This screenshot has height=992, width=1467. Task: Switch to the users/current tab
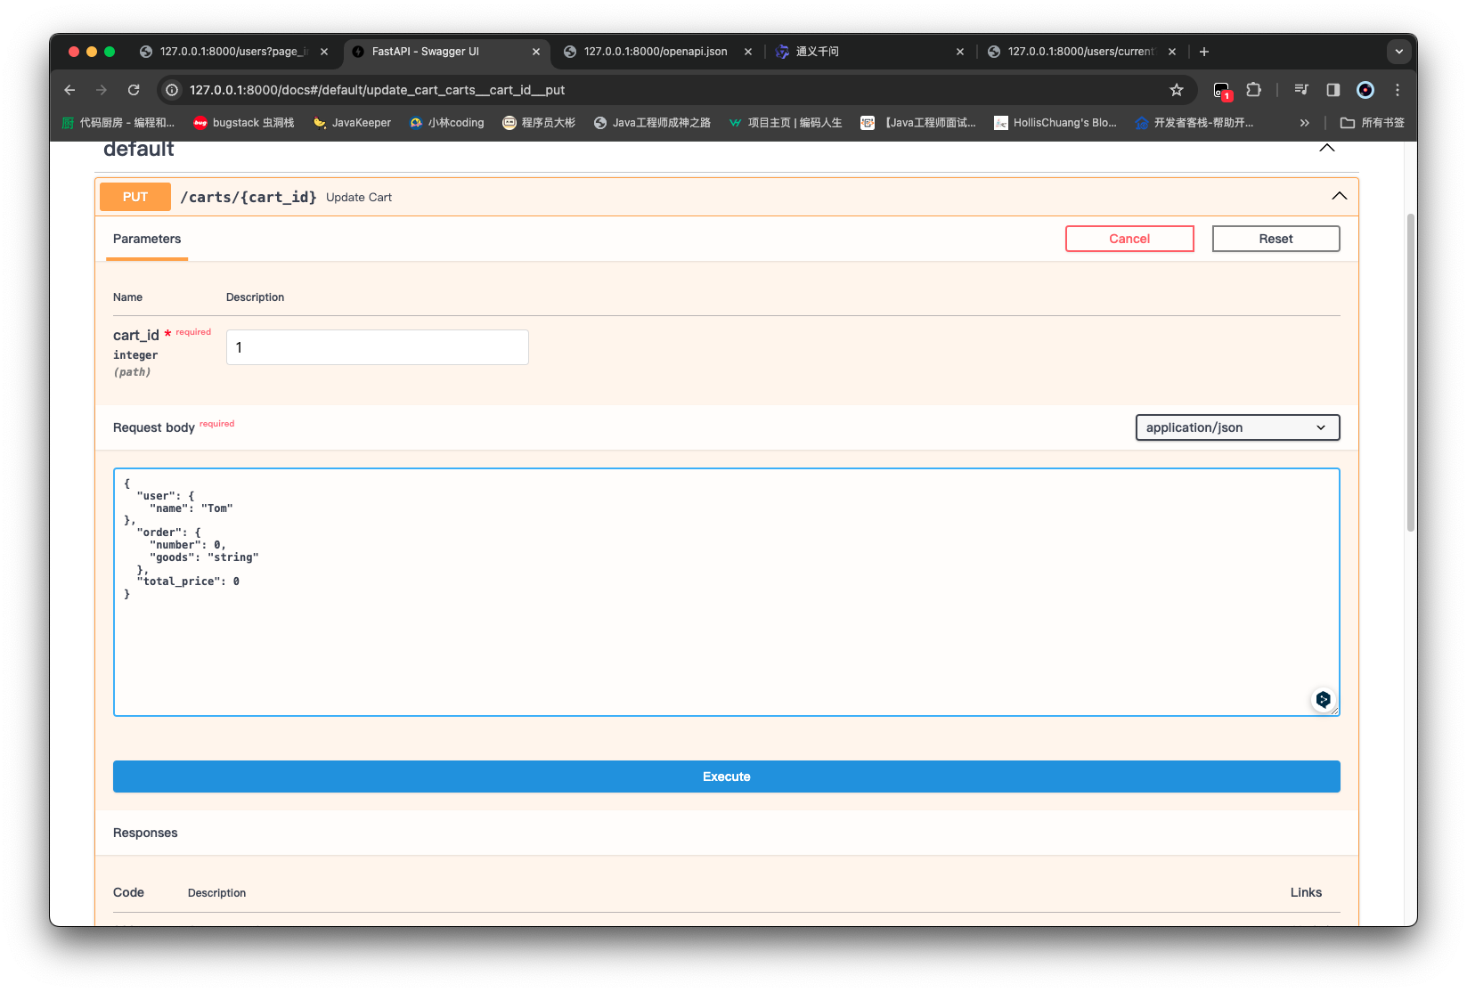1082,52
